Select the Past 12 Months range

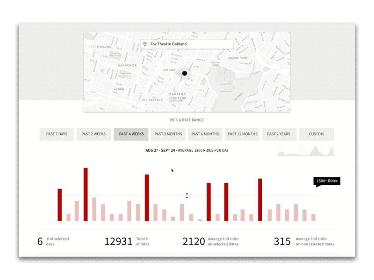(242, 134)
